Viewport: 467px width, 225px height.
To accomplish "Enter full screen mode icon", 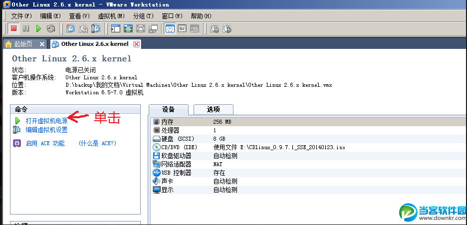I will pos(128,28).
